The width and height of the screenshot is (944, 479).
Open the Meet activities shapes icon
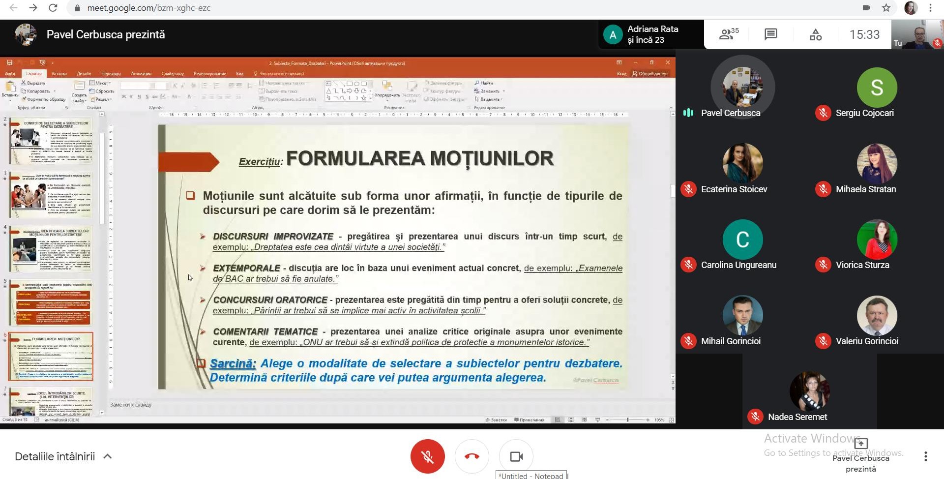coord(816,34)
